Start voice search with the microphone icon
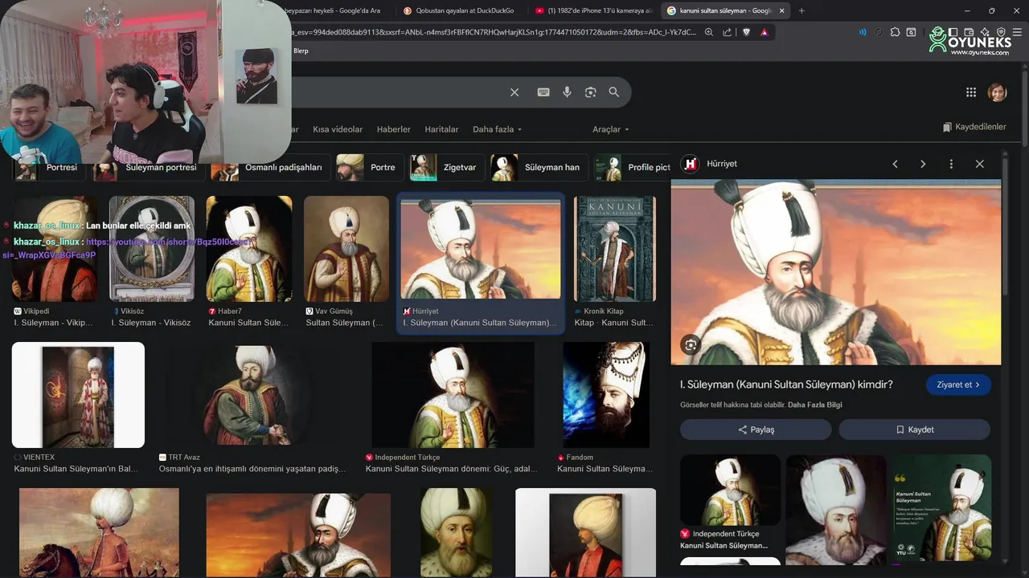The width and height of the screenshot is (1029, 578). click(x=567, y=92)
